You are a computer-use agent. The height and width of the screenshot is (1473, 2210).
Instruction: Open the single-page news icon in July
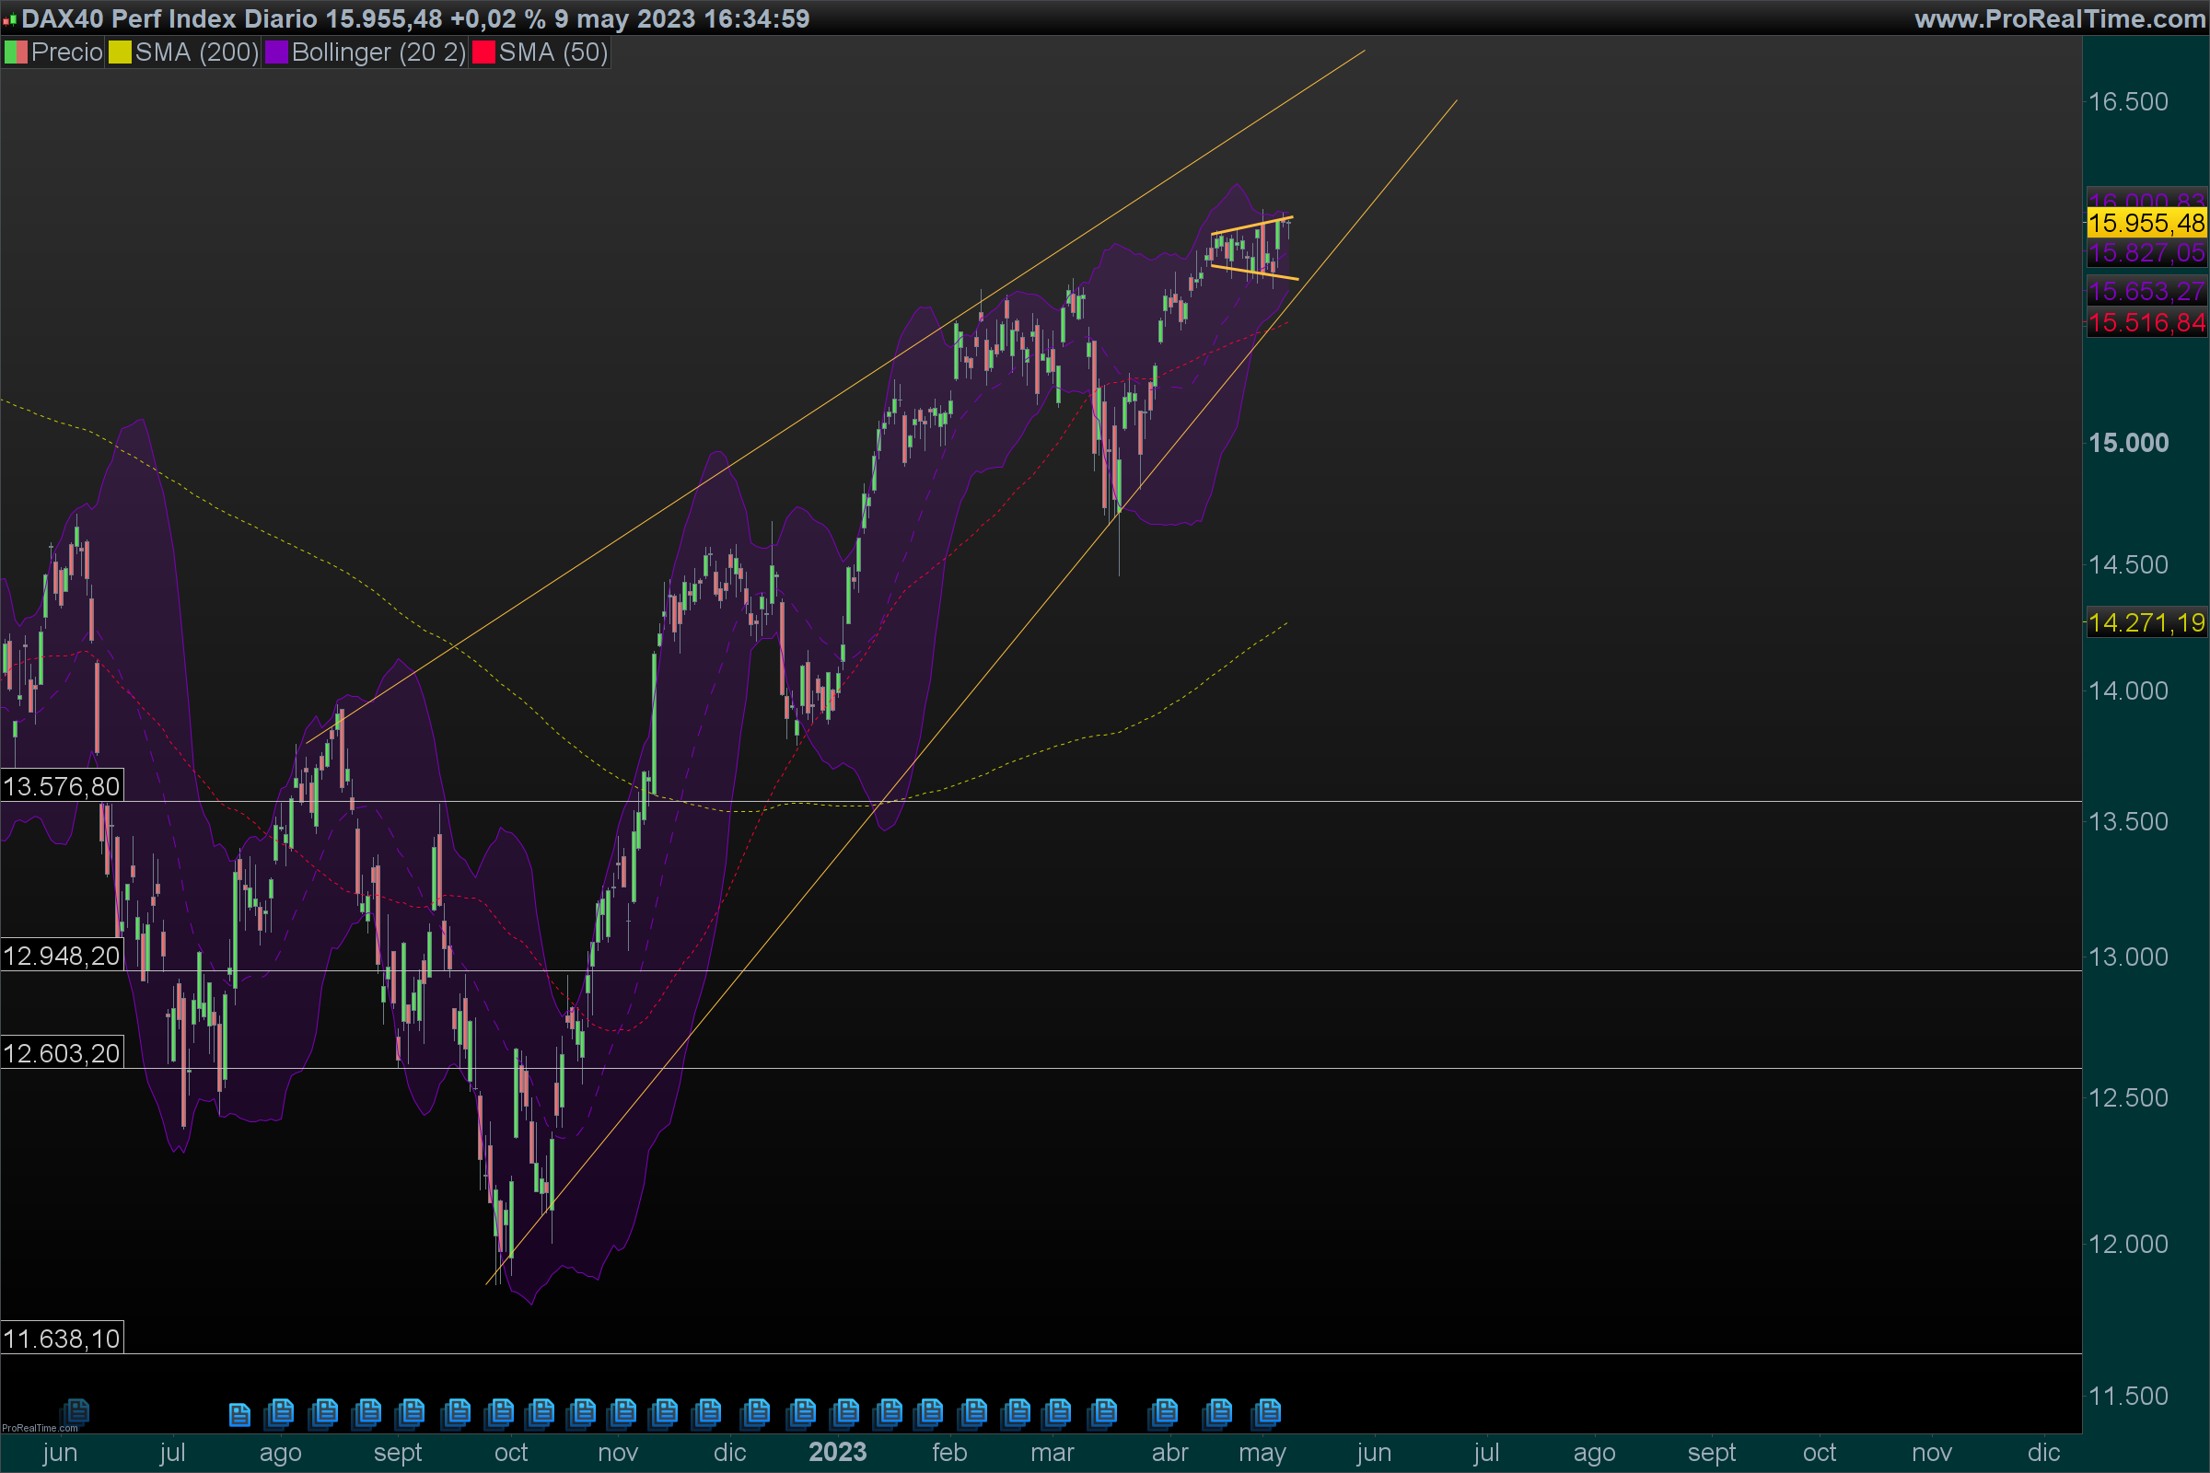click(239, 1414)
